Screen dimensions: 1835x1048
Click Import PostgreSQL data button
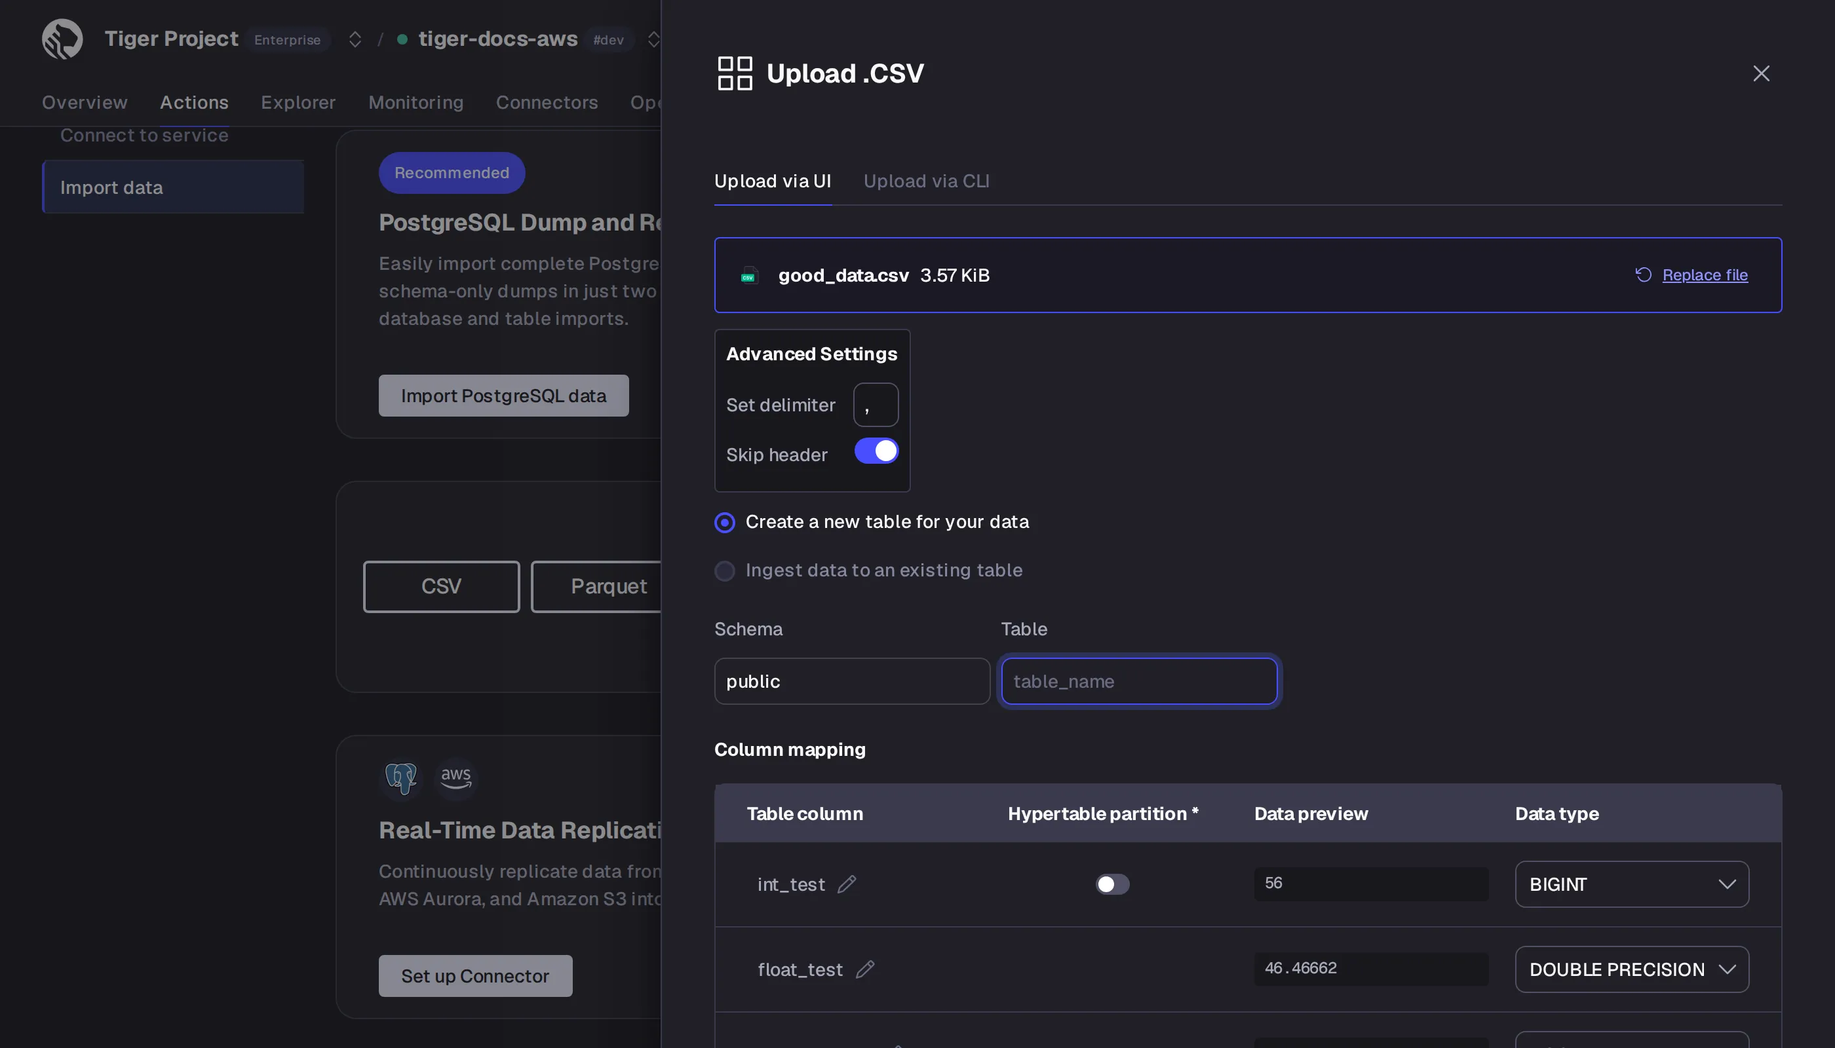[x=503, y=396]
